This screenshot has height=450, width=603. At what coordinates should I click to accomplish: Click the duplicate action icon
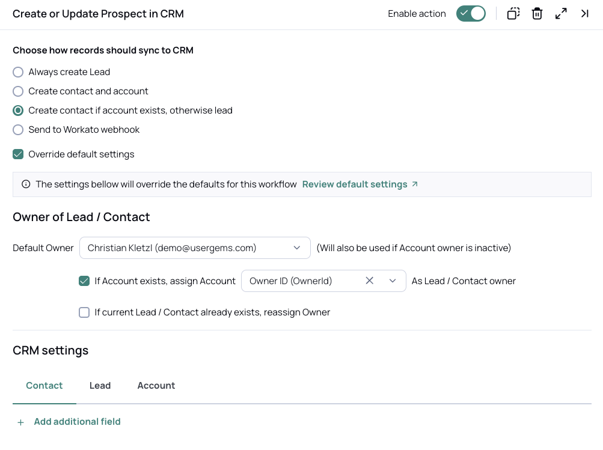[513, 14]
